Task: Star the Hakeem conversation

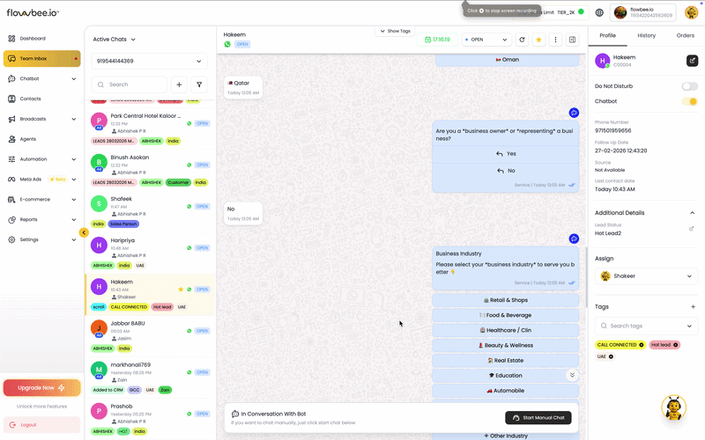Action: coord(538,40)
